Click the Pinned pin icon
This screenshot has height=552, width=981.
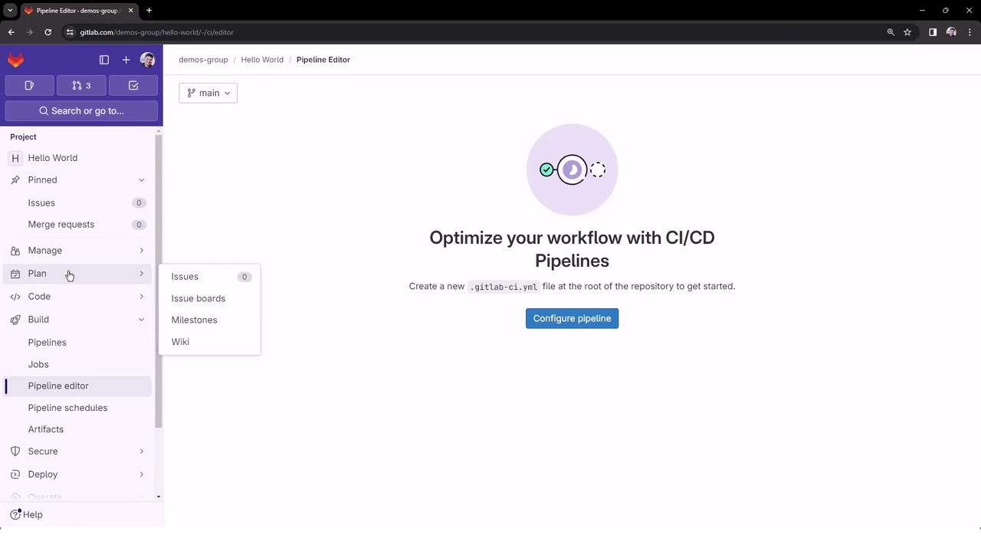pyautogui.click(x=15, y=180)
